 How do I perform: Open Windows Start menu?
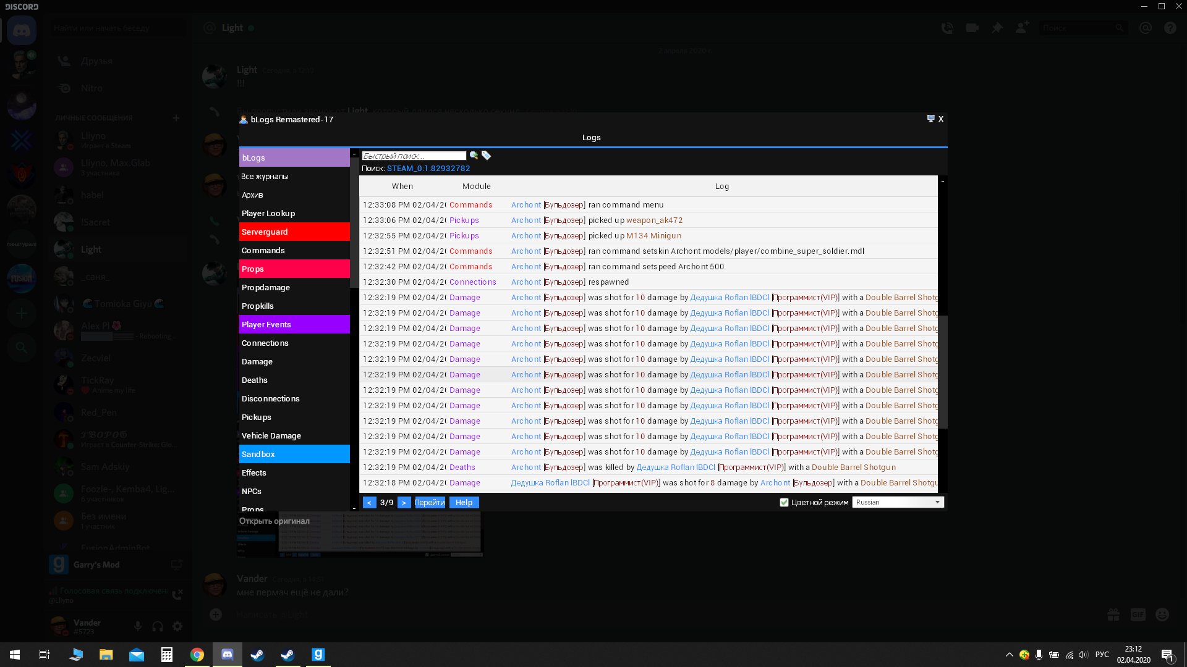point(15,655)
